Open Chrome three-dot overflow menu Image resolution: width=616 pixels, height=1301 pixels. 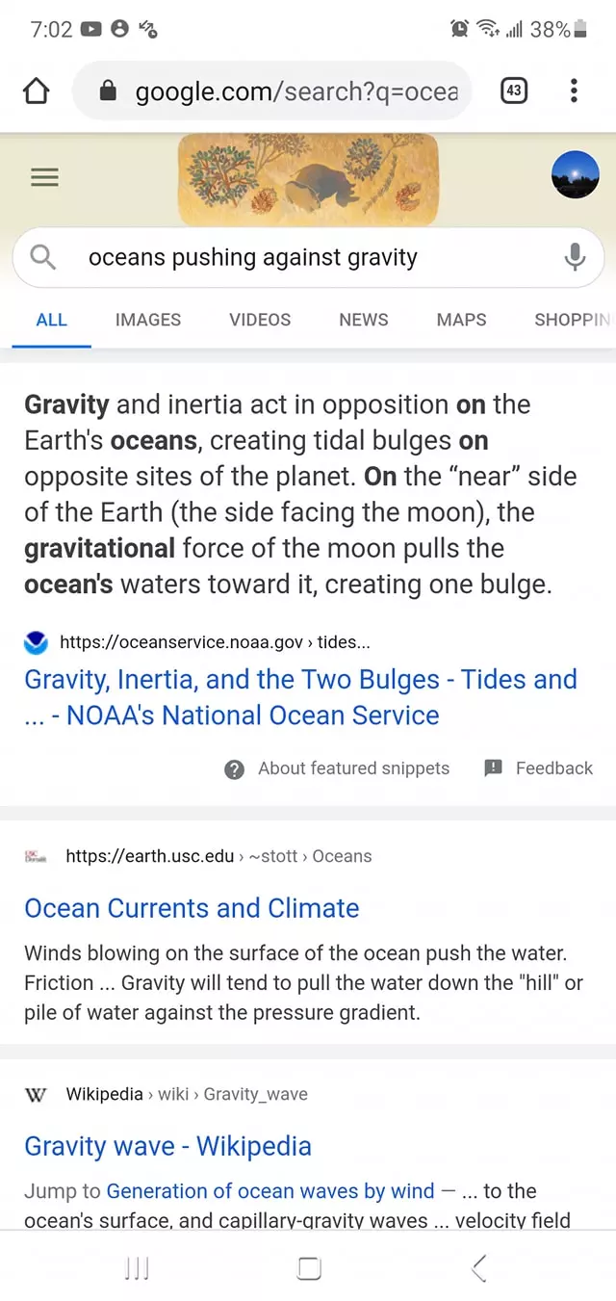click(x=574, y=91)
